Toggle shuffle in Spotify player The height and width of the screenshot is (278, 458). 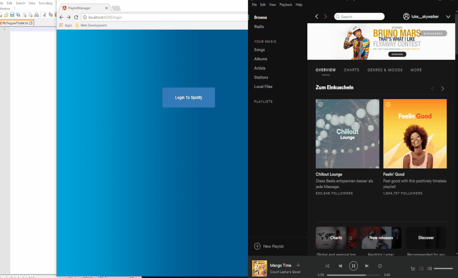(x=327, y=266)
